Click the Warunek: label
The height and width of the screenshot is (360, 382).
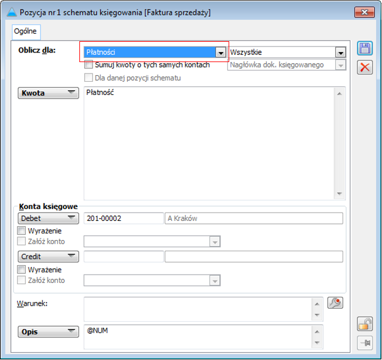tap(32, 303)
